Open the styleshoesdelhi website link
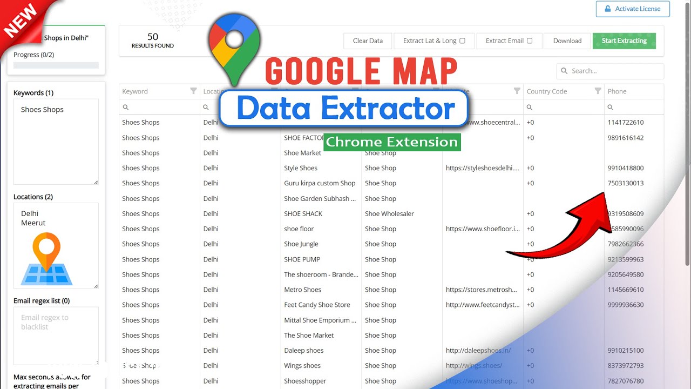This screenshot has width=691, height=389. tap(483, 168)
